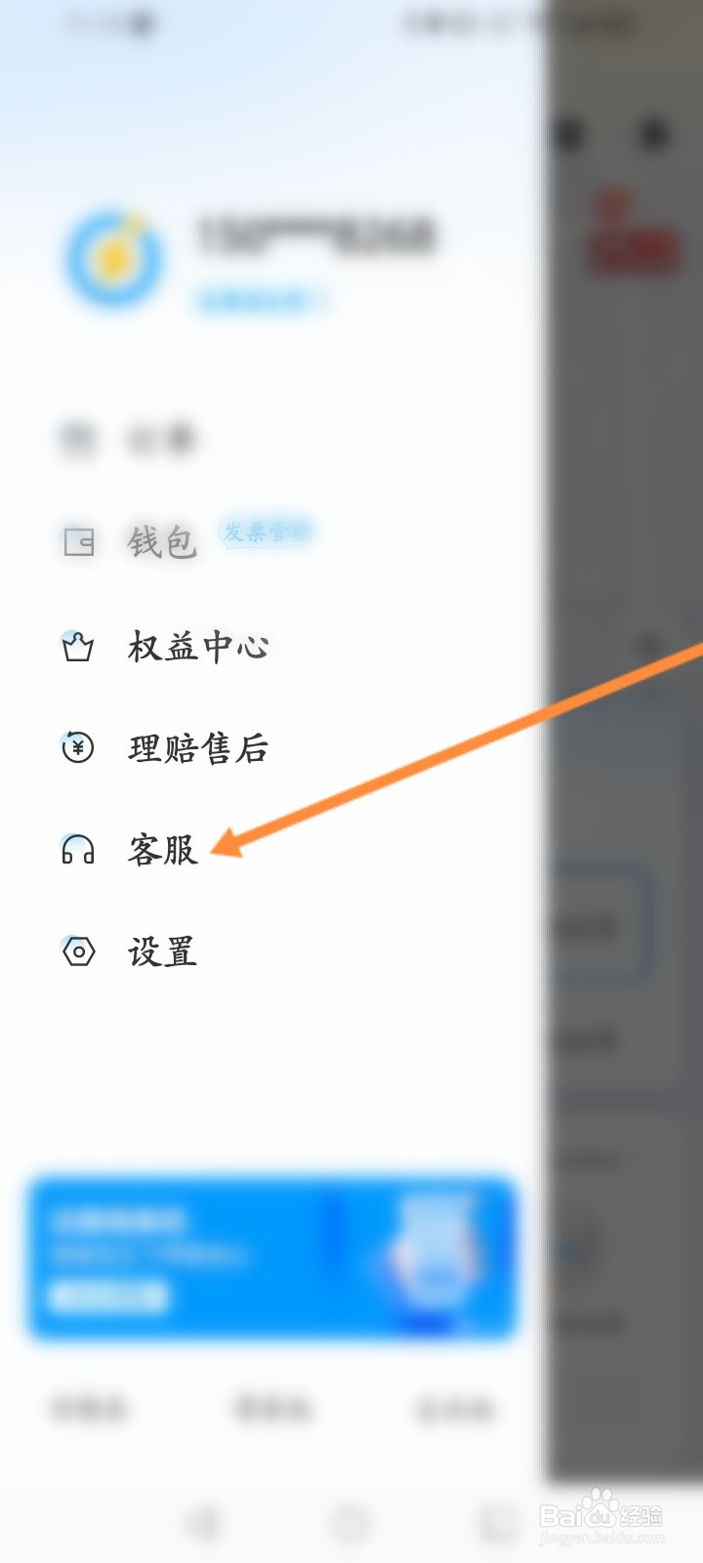The image size is (703, 1563).
Task: Tap the white button inside the blue banner
Action: (x=108, y=1297)
